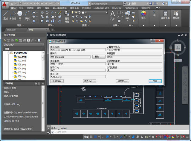The height and width of the screenshot is (141, 191).
Task: Open 图层特性 layer properties manager
Action: click(67, 17)
